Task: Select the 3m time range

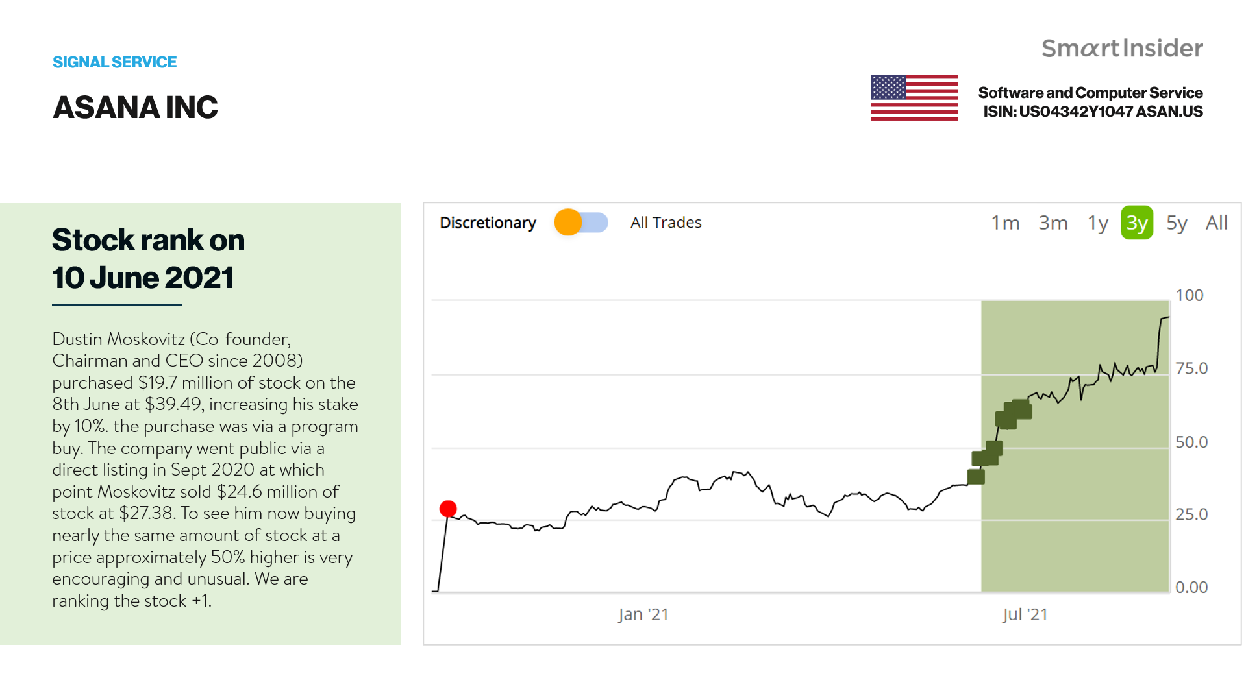Action: pos(1053,223)
